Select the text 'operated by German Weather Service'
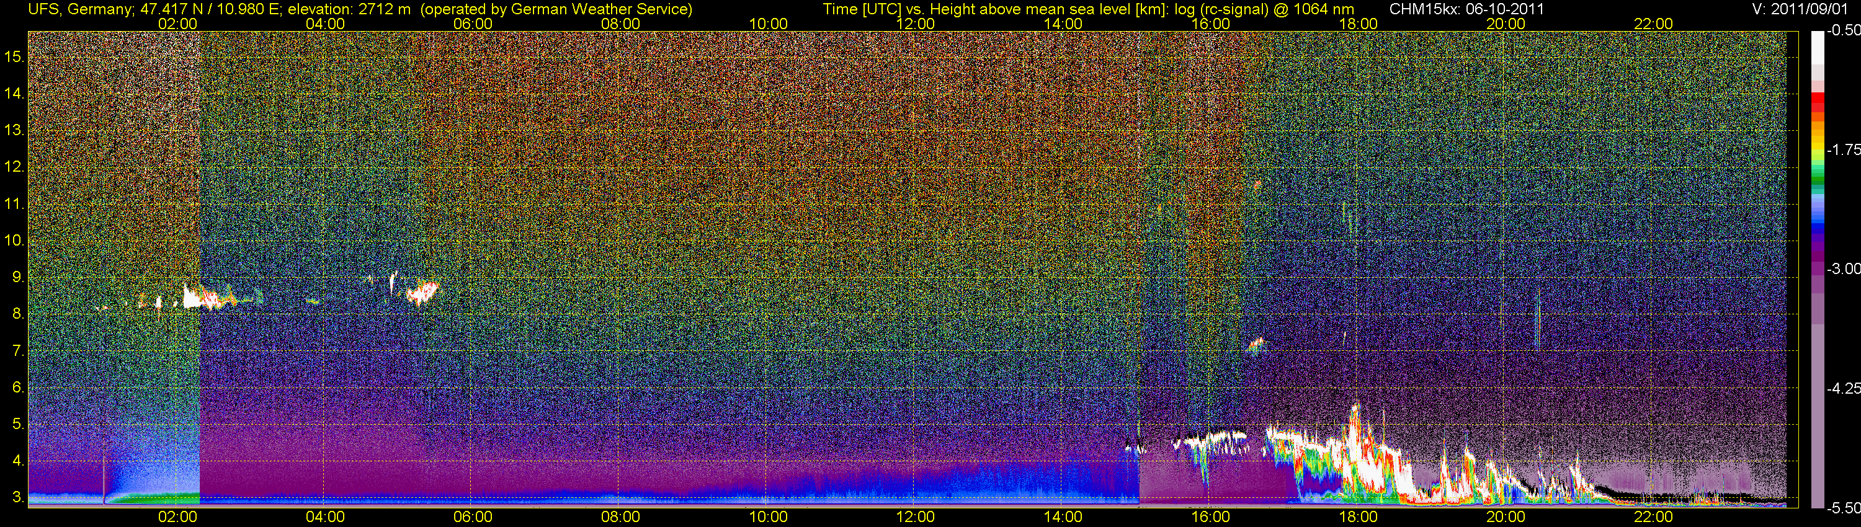Screen dimensions: 1861x527 pos(556,9)
